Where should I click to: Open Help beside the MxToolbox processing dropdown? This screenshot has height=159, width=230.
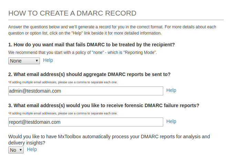point(32,149)
